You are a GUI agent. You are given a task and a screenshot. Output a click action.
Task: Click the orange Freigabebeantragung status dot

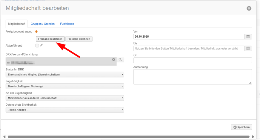(36, 31)
